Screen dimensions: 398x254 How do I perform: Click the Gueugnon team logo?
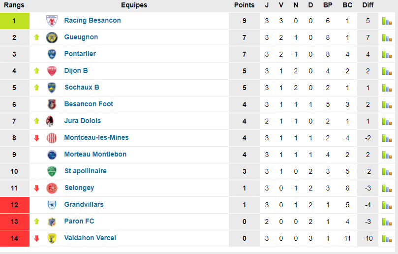click(52, 37)
